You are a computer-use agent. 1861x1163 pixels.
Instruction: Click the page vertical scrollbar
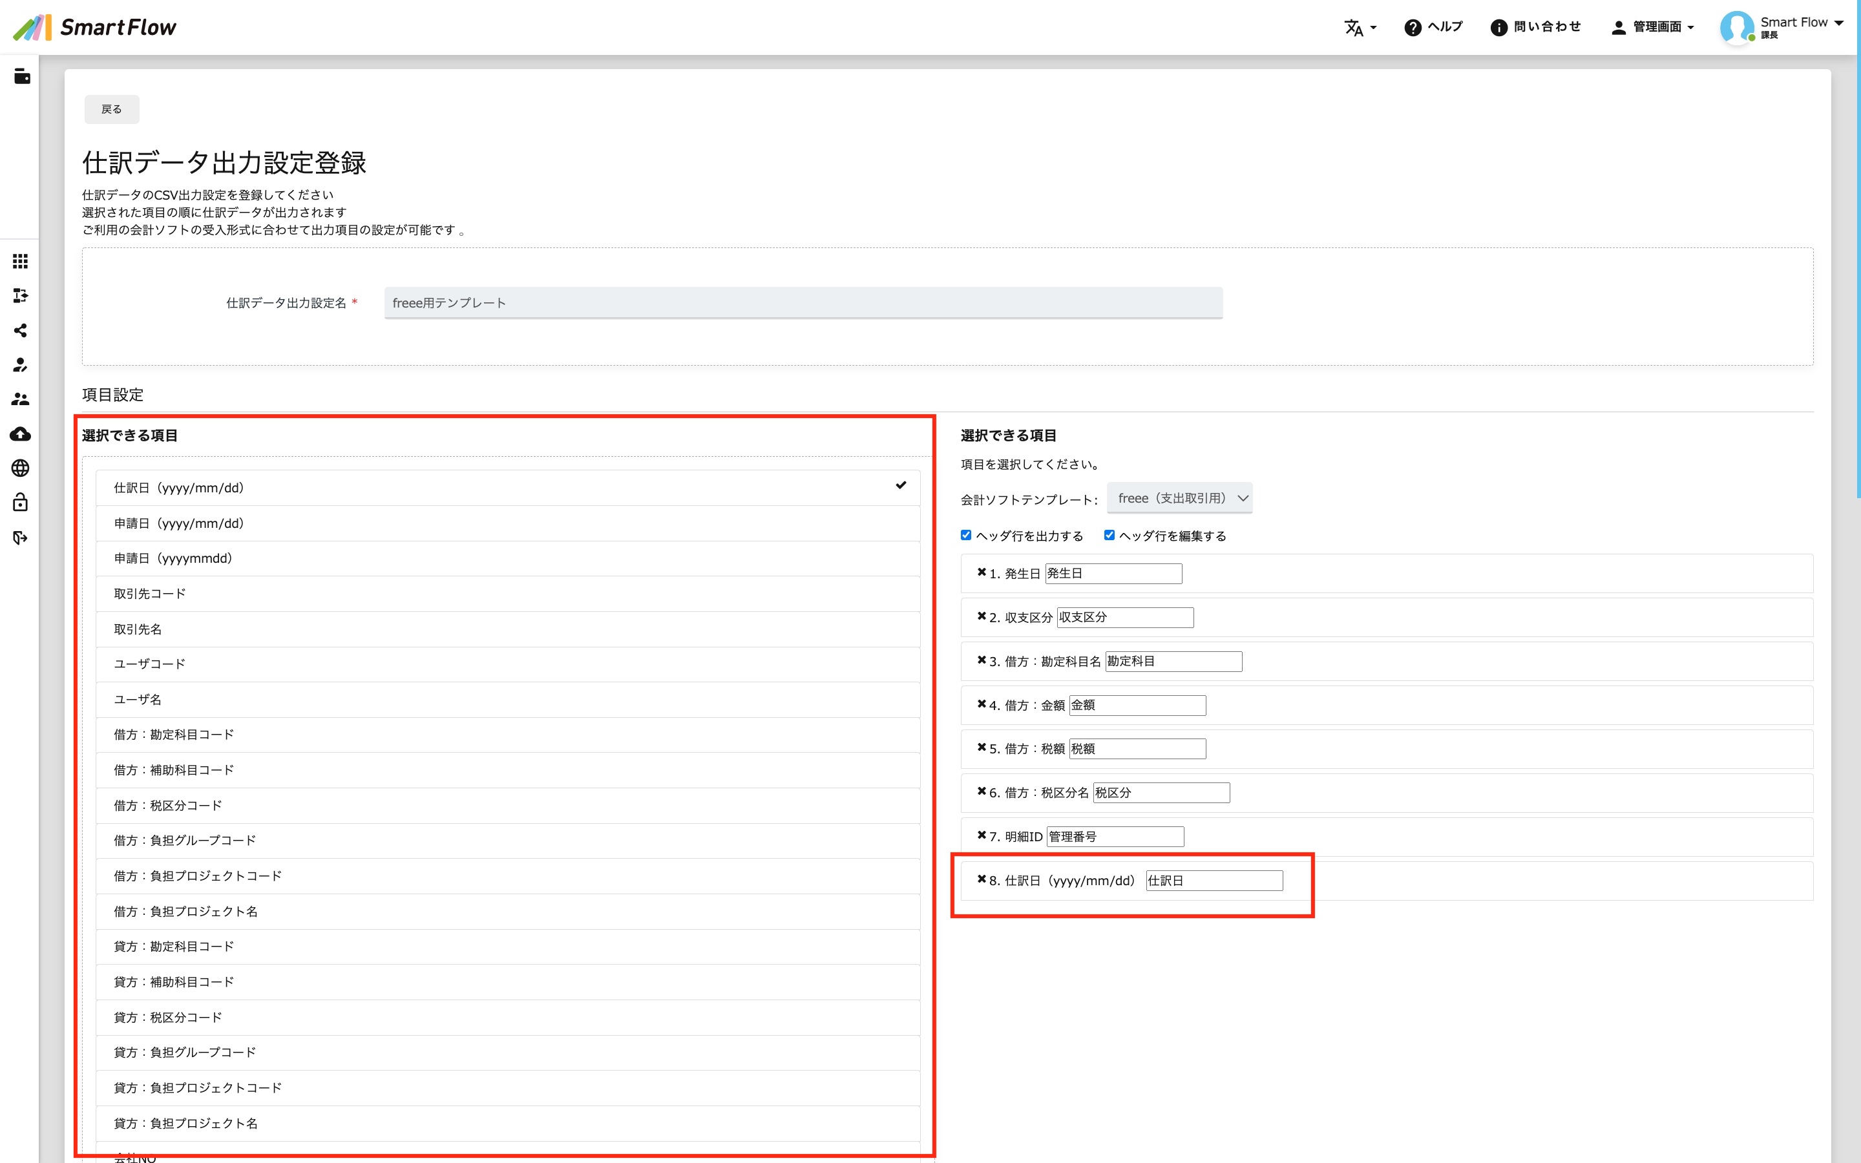1858,250
